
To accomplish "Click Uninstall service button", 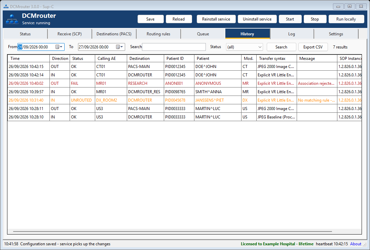I will click(x=257, y=19).
